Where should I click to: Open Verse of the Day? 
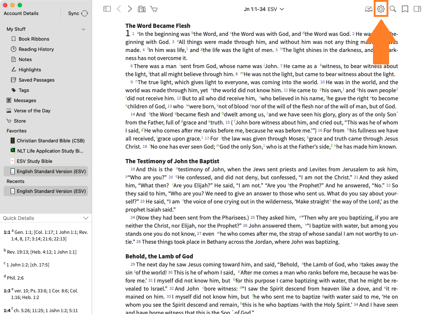click(x=32, y=111)
